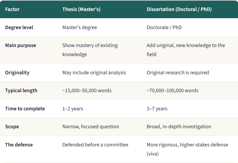The image size is (238, 163).
Task: Select the Typical length row label
Action: click(21, 91)
